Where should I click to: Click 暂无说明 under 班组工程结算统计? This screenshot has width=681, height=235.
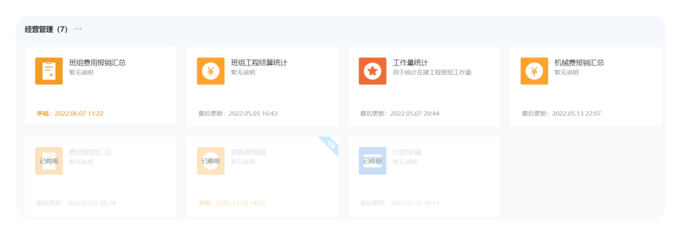[x=243, y=72]
